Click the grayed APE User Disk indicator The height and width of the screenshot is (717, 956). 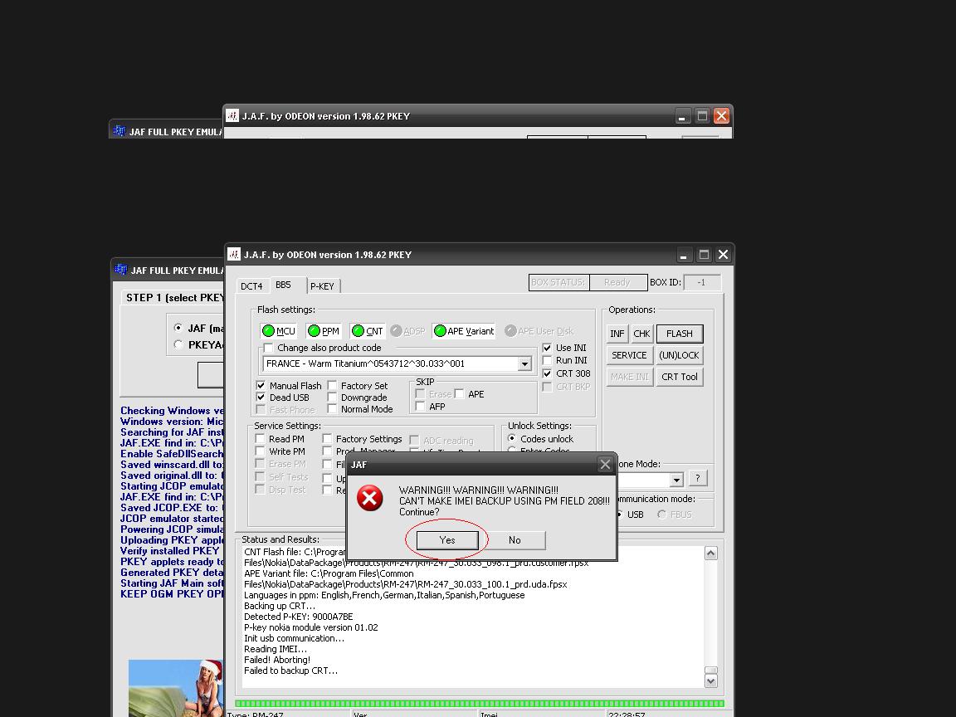tap(539, 331)
